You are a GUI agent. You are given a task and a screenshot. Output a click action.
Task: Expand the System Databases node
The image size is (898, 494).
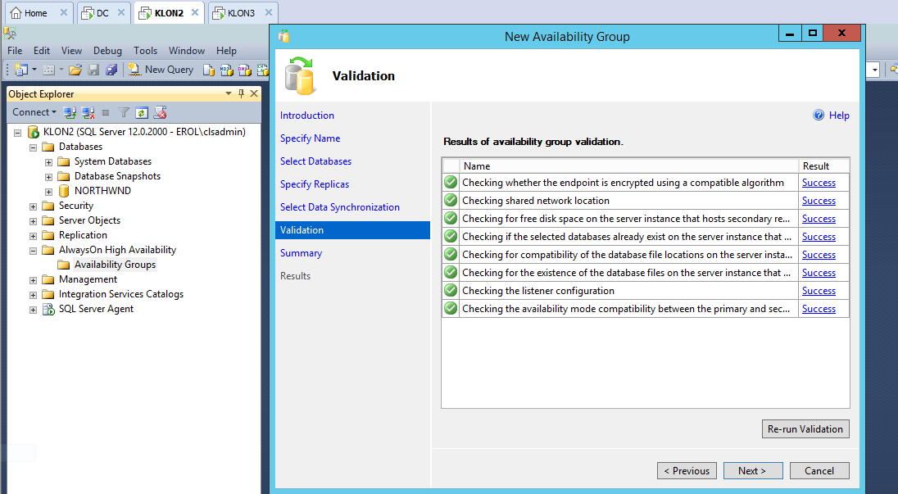[x=49, y=161]
